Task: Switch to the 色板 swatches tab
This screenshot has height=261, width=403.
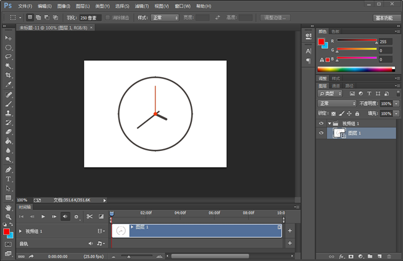Action: (x=335, y=32)
